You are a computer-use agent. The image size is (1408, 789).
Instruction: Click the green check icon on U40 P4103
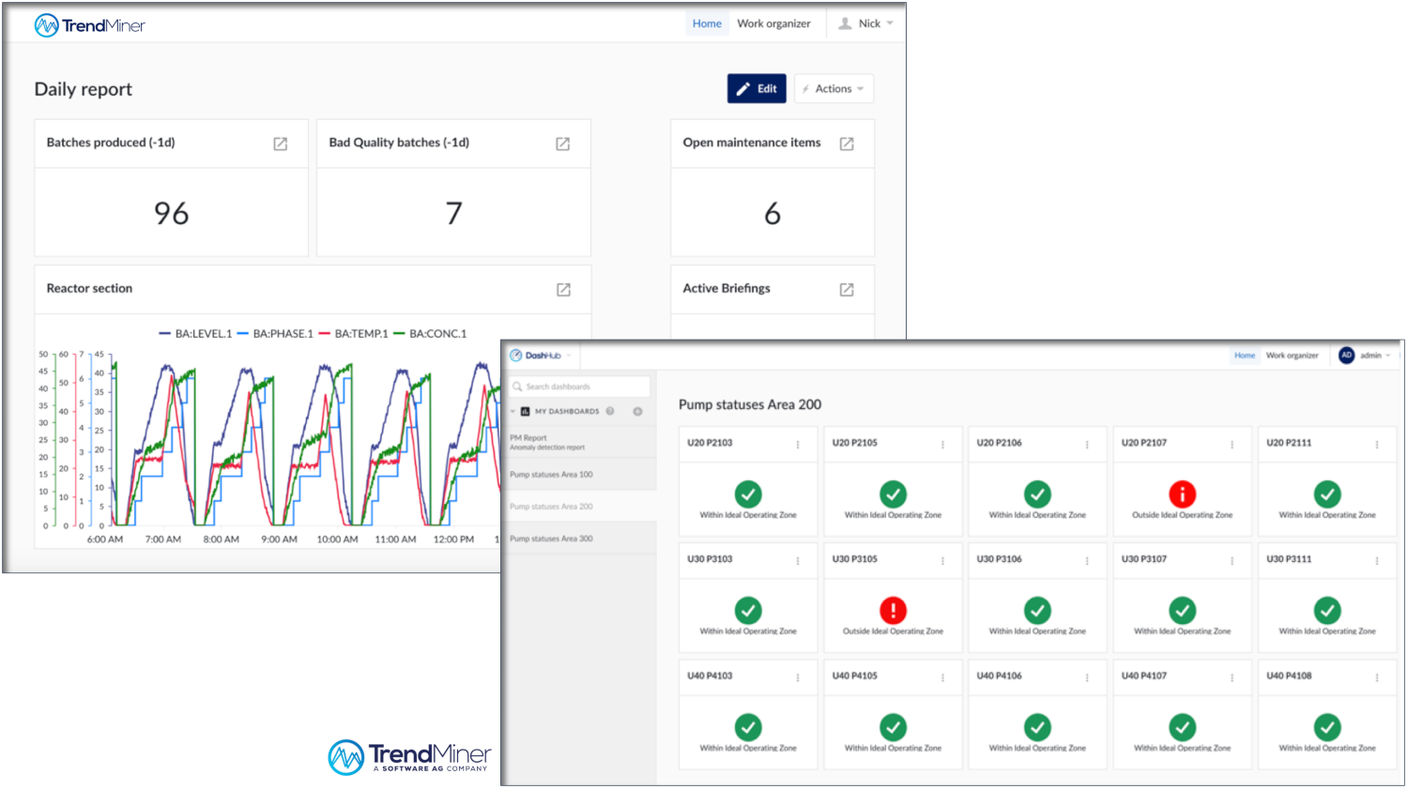click(x=748, y=727)
